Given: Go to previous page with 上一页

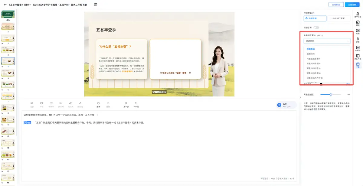Looking at the screenshot, I should [x=126, y=105].
